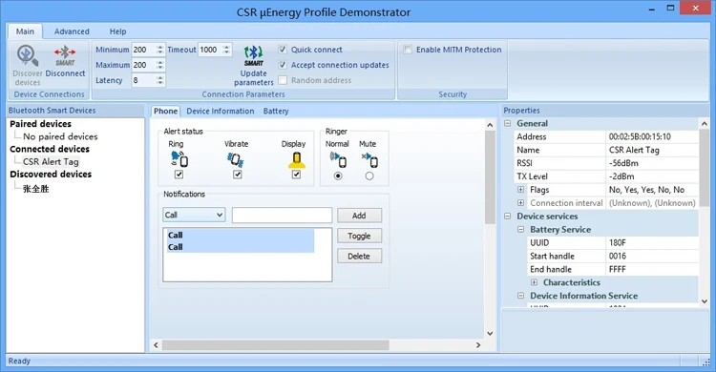Click the notification text input field
Viewport: 716px width, 372px height.
pos(282,215)
